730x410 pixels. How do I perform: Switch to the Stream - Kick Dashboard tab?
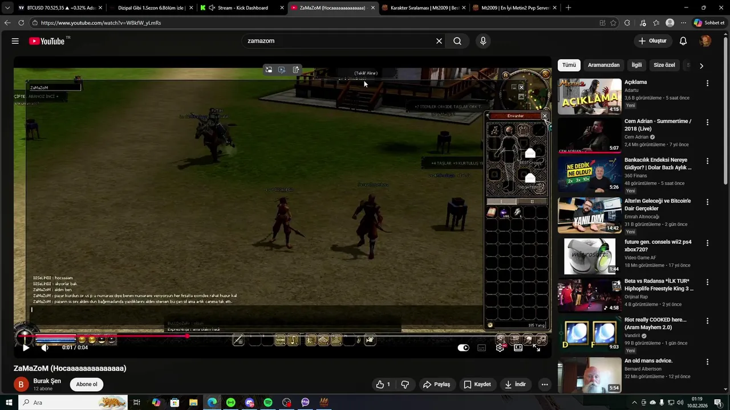242,8
